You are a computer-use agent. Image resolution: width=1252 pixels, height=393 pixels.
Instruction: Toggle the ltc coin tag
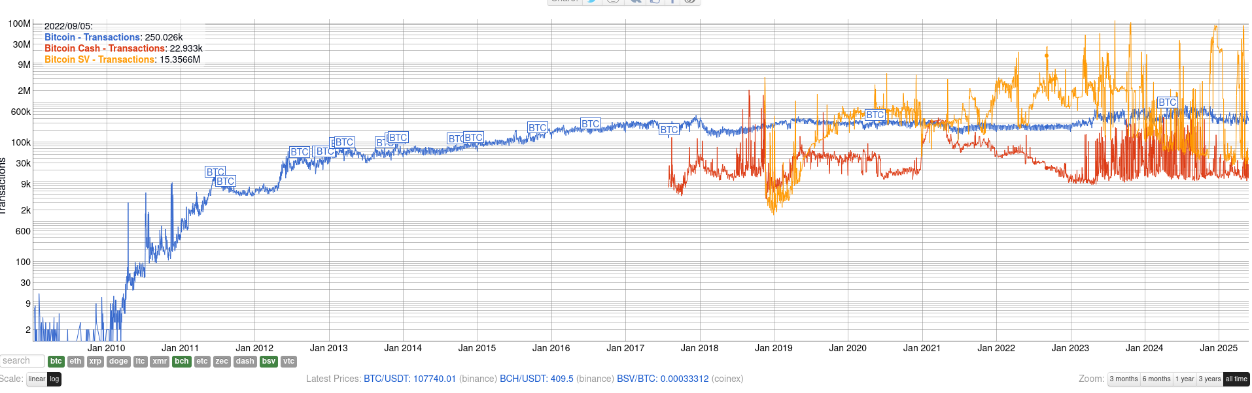[140, 362]
